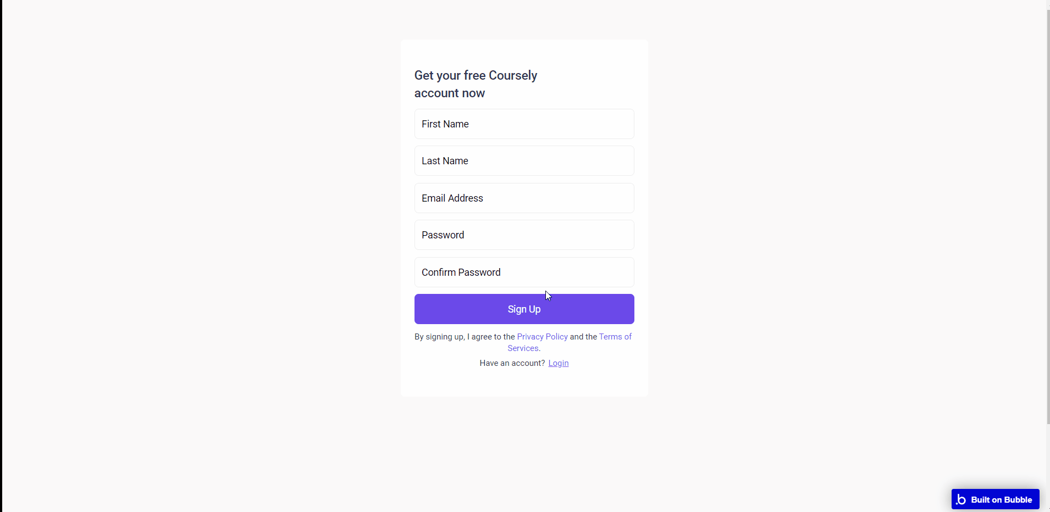Viewport: 1050px width, 512px height.
Task: Focus the First Name input field
Action: (524, 124)
